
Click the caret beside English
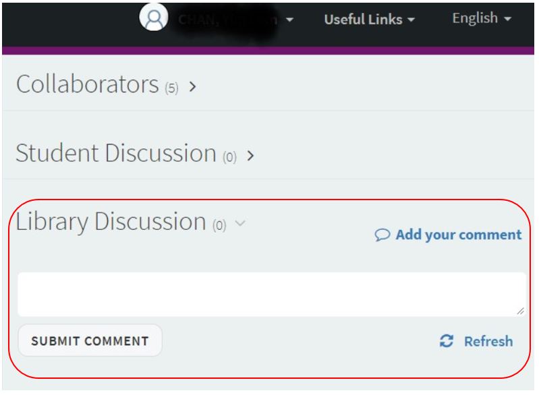pos(508,19)
